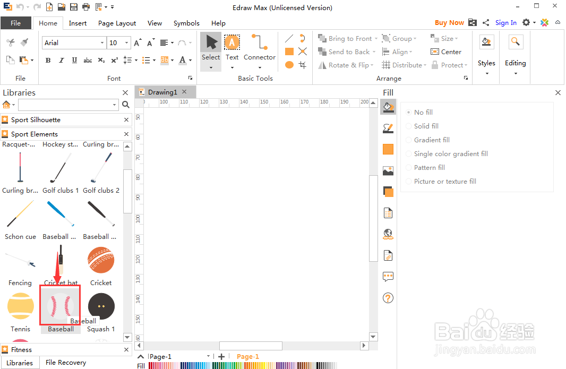Image resolution: width=566 pixels, height=369 pixels.
Task: Open the Fill panel bucket icon
Action: pos(388,107)
